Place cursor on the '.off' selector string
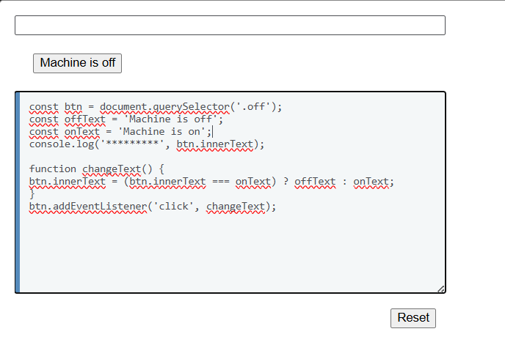Screen dimensions: 505x337 coord(255,106)
